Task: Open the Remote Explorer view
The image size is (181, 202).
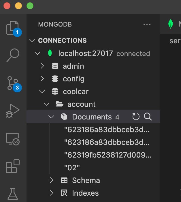Action: (x=13, y=139)
